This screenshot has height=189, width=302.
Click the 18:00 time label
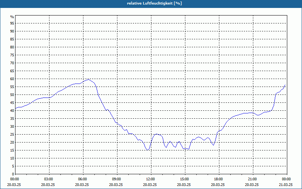(x=219, y=179)
